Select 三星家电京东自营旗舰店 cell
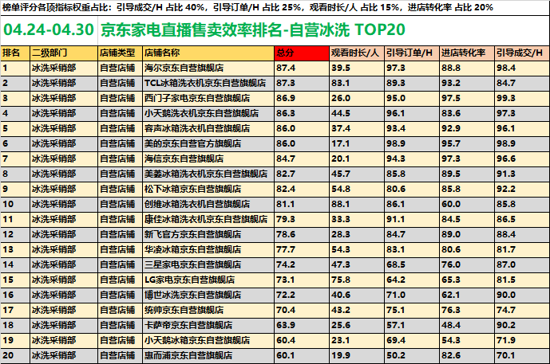550x364 pixels. coord(208,264)
